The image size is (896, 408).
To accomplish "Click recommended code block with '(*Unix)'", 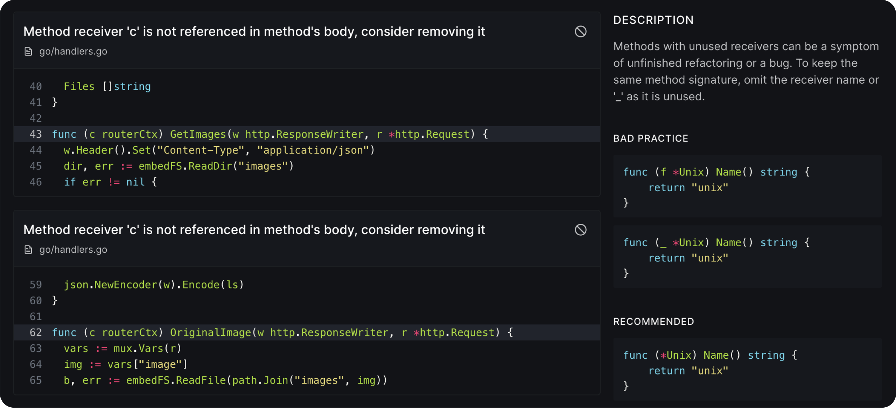I will click(x=747, y=370).
